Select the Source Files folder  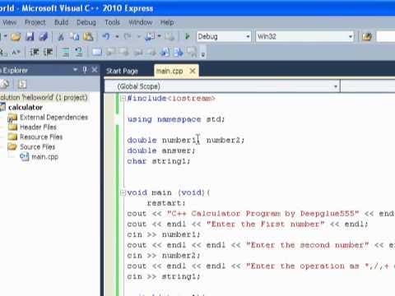point(38,147)
